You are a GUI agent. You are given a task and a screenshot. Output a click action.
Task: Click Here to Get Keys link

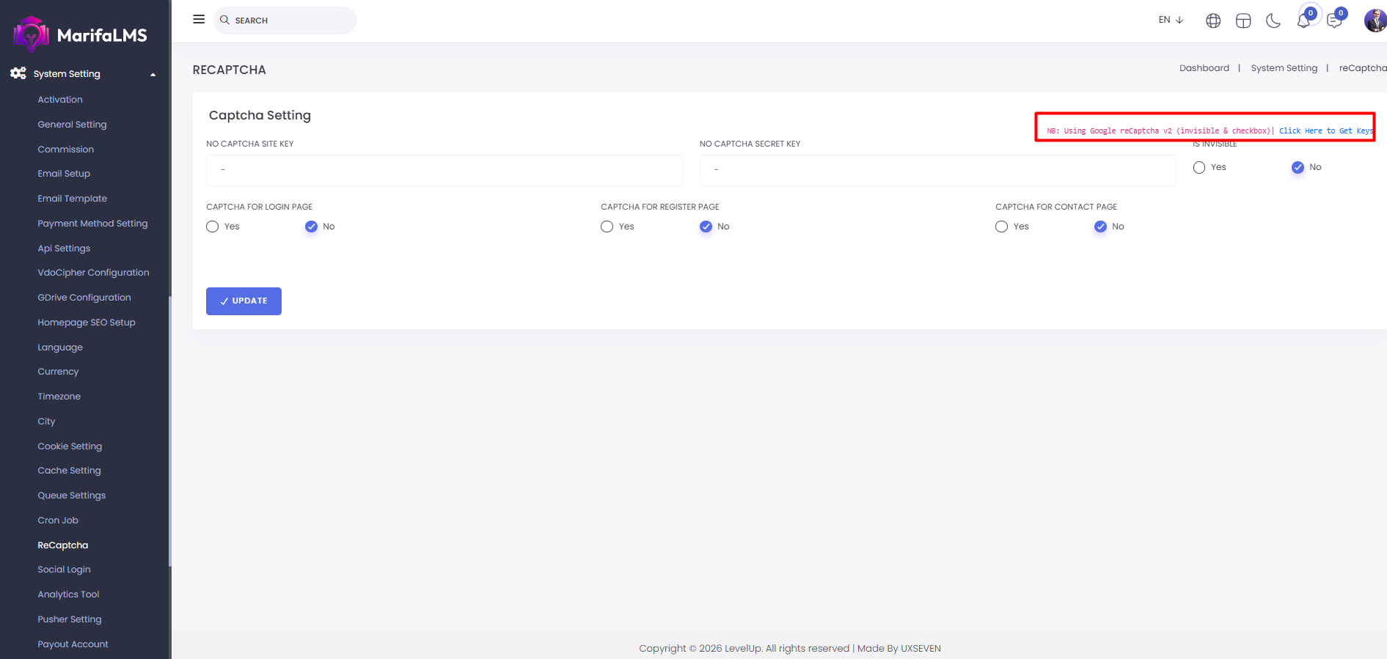pyautogui.click(x=1325, y=131)
